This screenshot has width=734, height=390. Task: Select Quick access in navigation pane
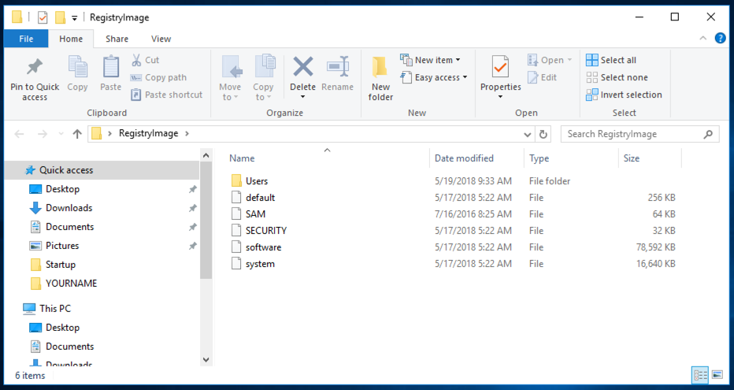[102, 170]
